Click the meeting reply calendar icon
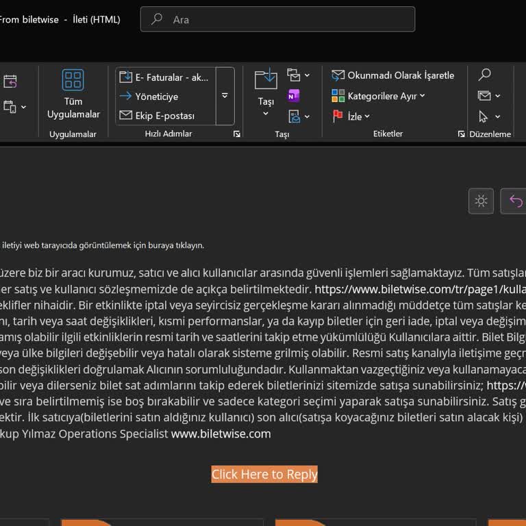This screenshot has height=526, width=526. 10,81
